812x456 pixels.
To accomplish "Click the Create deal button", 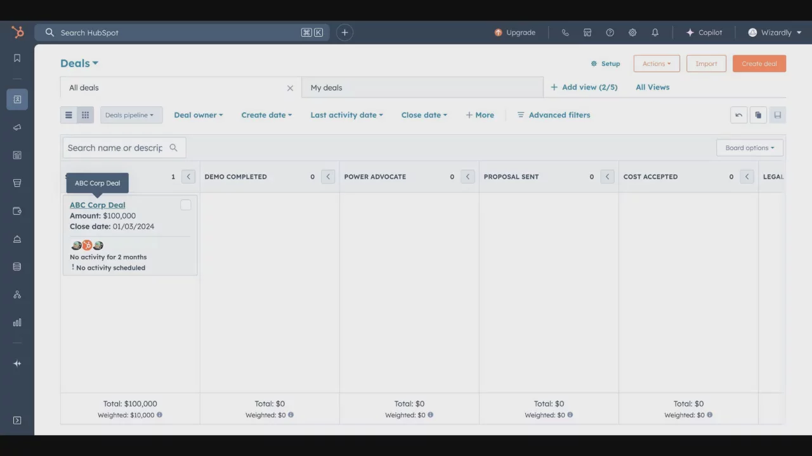I will point(759,63).
